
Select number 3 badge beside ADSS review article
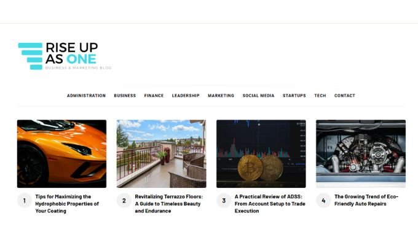(224, 201)
